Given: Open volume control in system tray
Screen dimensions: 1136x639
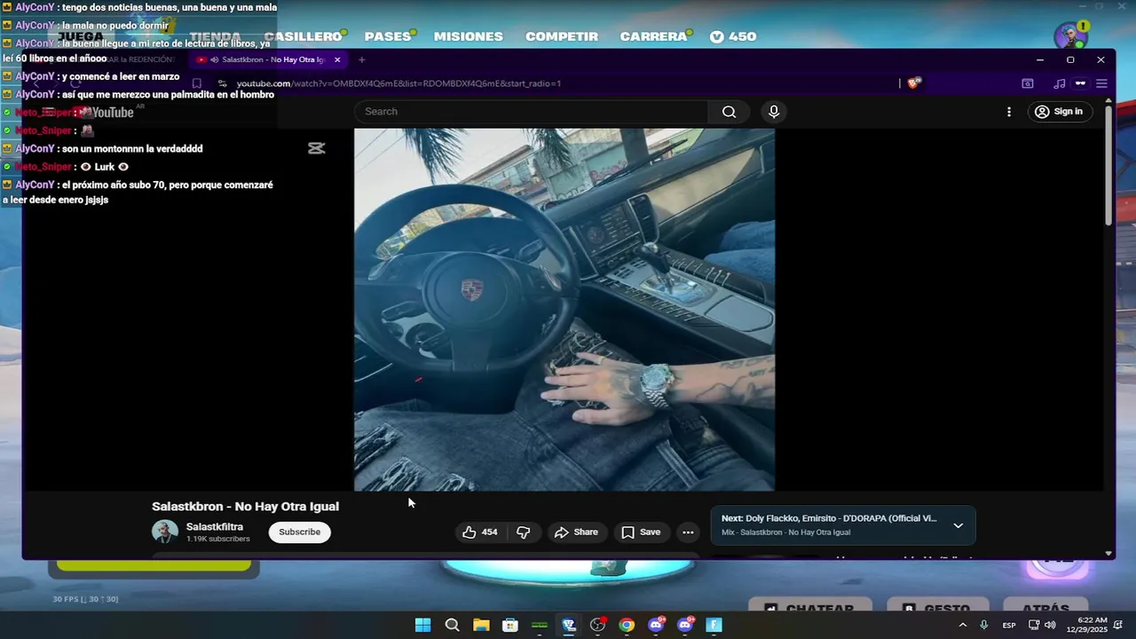Looking at the screenshot, I should [1051, 625].
